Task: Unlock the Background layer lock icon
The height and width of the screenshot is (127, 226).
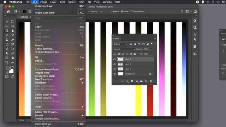Action: pos(150,74)
